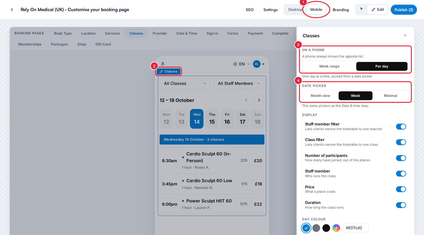The width and height of the screenshot is (424, 235).
Task: Open the Forms page tab
Action: coord(233,33)
